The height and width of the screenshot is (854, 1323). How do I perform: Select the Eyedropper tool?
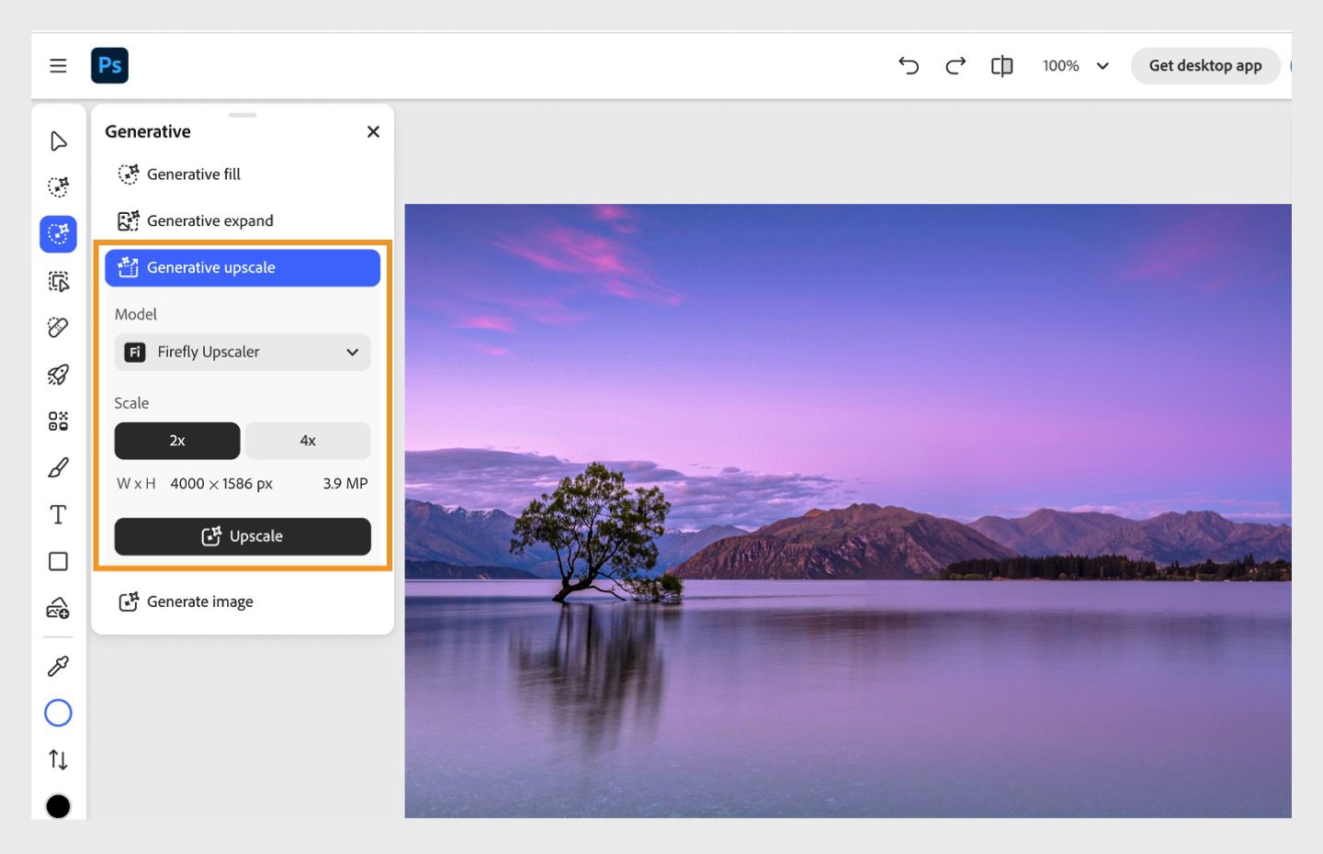point(58,666)
